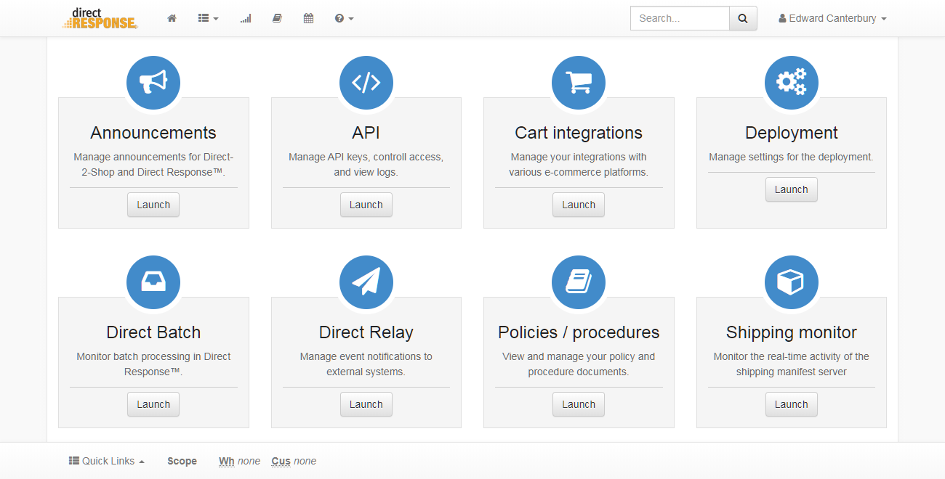Click the Shipping monitor cube icon
This screenshot has height=479, width=945.
tap(792, 282)
